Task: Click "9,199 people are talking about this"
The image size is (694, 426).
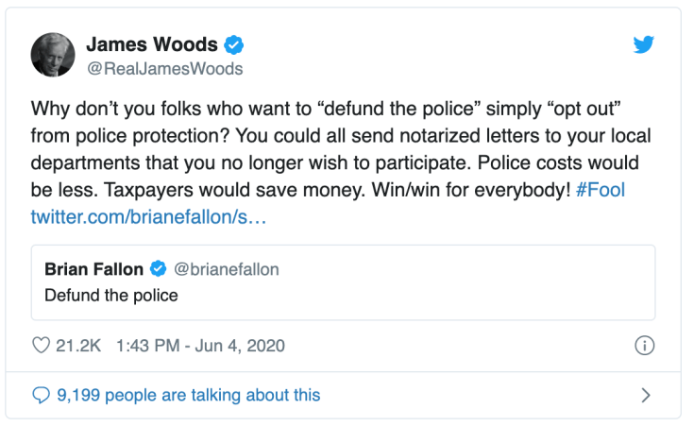Action: [x=189, y=395]
